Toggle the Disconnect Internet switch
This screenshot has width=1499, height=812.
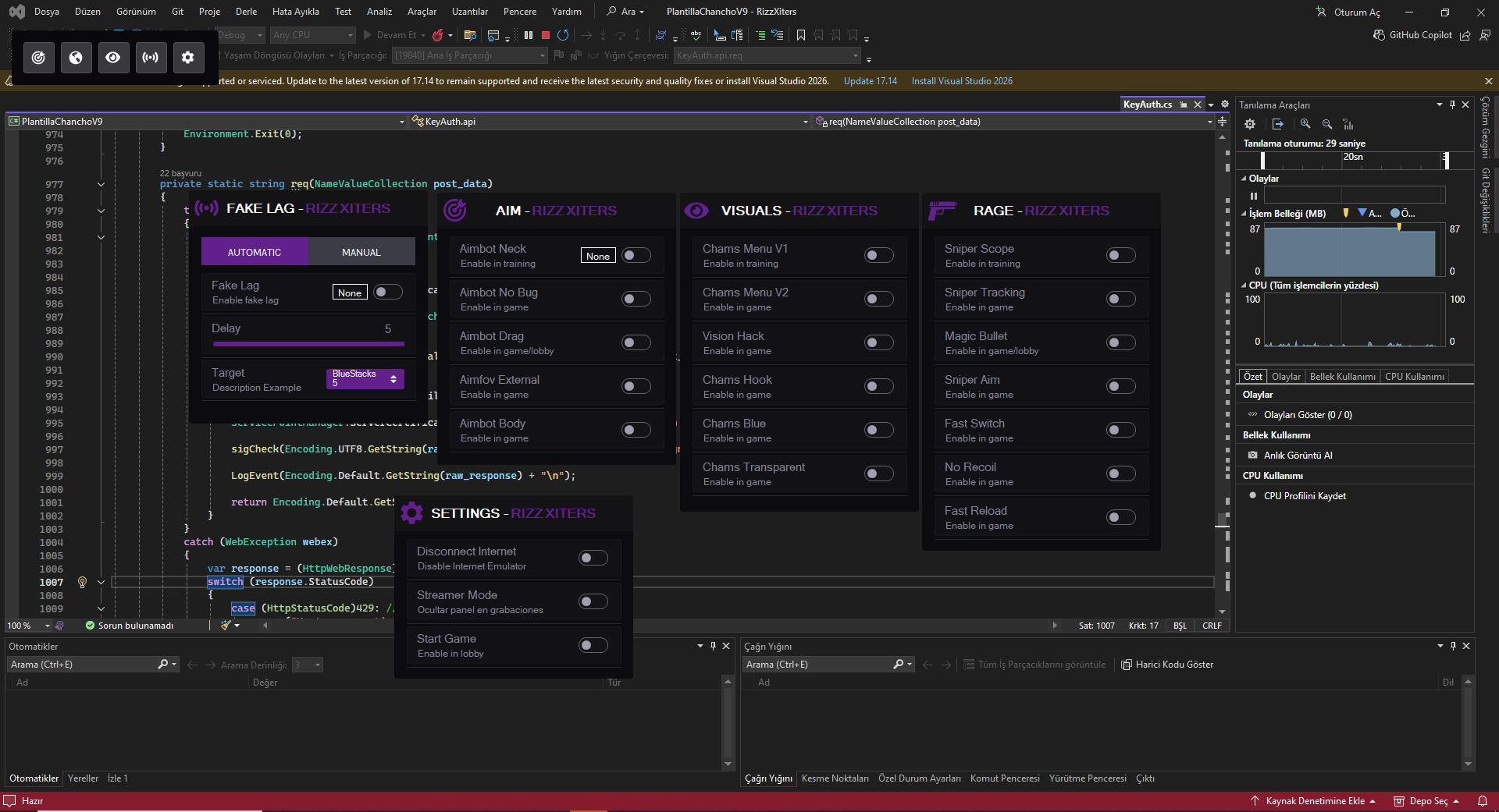[593, 558]
